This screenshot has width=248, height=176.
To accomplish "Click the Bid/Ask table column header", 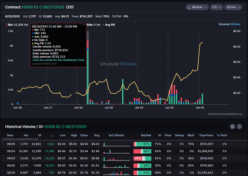I will [146, 135].
